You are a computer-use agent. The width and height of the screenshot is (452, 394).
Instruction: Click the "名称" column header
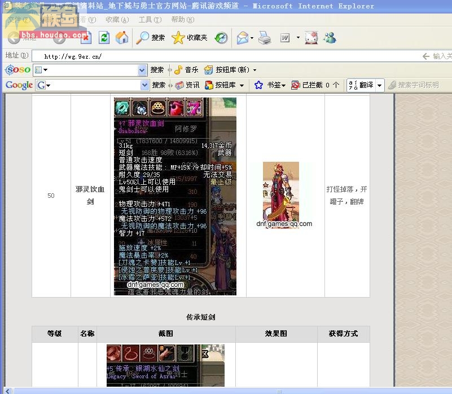click(87, 334)
